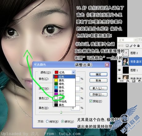Toggle lock all padlock icon

tap(138, 46)
